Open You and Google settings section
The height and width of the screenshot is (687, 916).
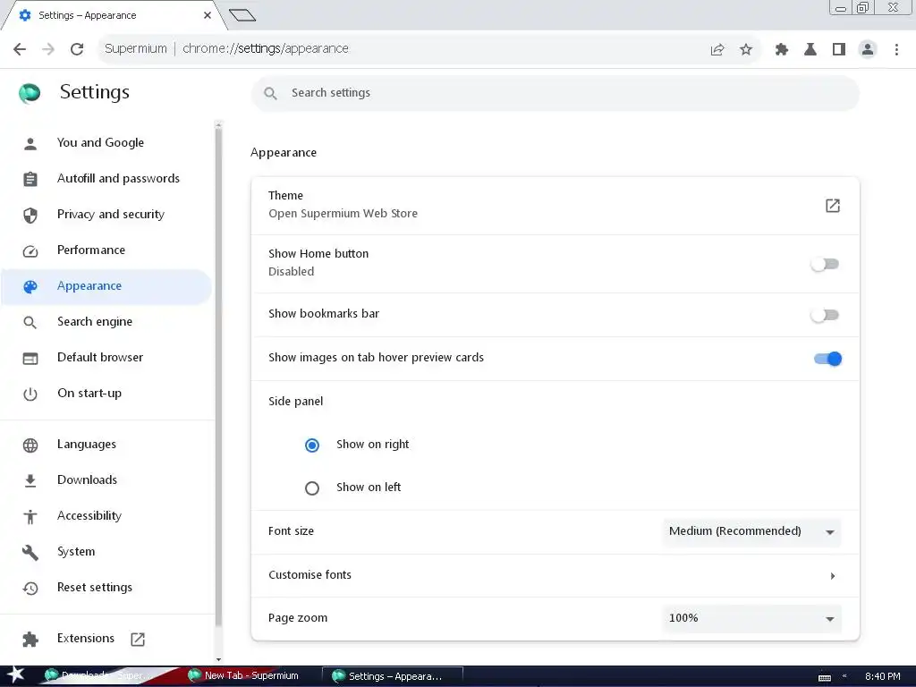point(100,142)
